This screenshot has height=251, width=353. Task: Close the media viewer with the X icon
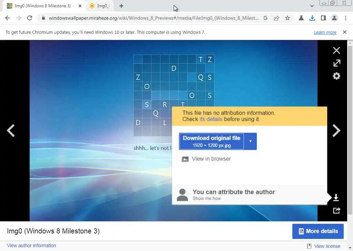pyautogui.click(x=336, y=50)
